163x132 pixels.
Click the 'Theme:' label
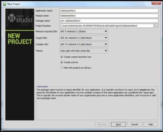coord(39,51)
